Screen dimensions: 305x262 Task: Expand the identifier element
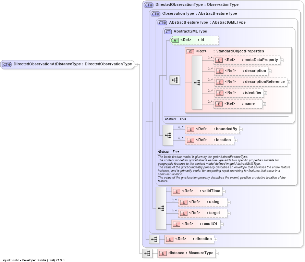pos(265,93)
